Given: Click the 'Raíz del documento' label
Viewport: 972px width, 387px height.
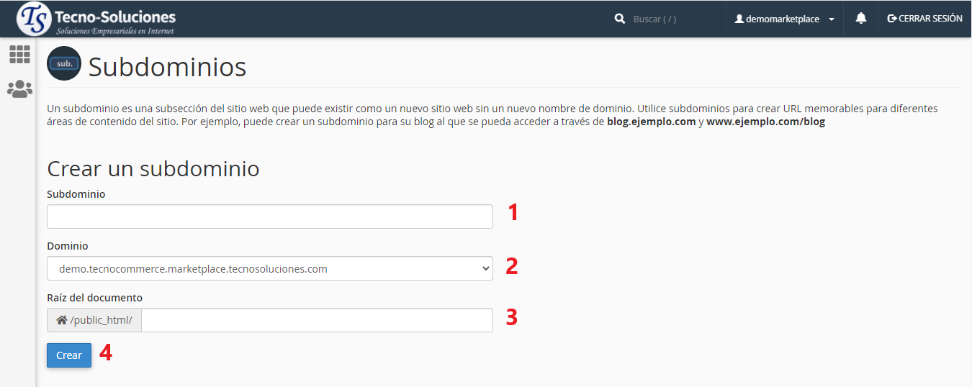Looking at the screenshot, I should (x=94, y=298).
